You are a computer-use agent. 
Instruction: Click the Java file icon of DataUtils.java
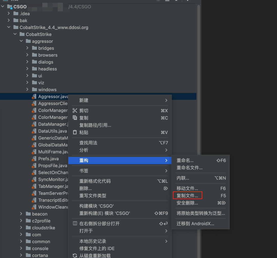pos(34,131)
